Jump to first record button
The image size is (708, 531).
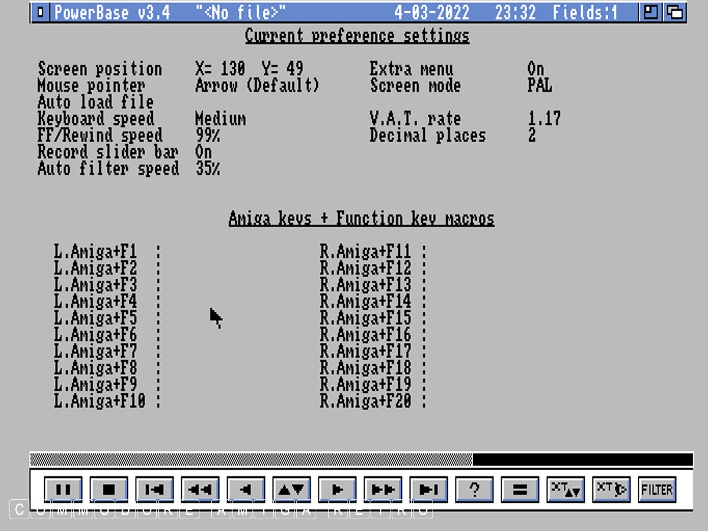(x=155, y=489)
